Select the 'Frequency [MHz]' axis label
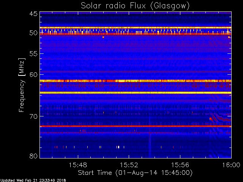Screen dimensions: 243x182 pos(22,85)
